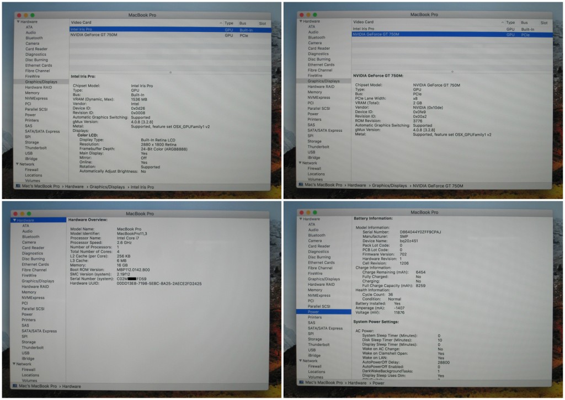Collapse Network section in the NVIDIA GeForce details window

click(300, 163)
